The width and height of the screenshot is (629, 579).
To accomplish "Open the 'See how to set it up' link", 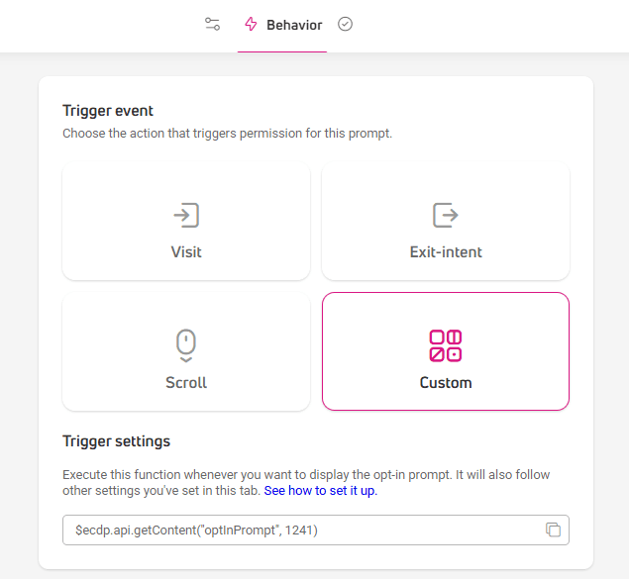I will [x=321, y=491].
